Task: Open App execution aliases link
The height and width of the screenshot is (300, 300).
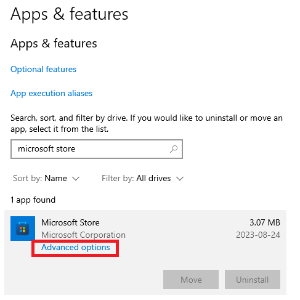Action: 51,94
